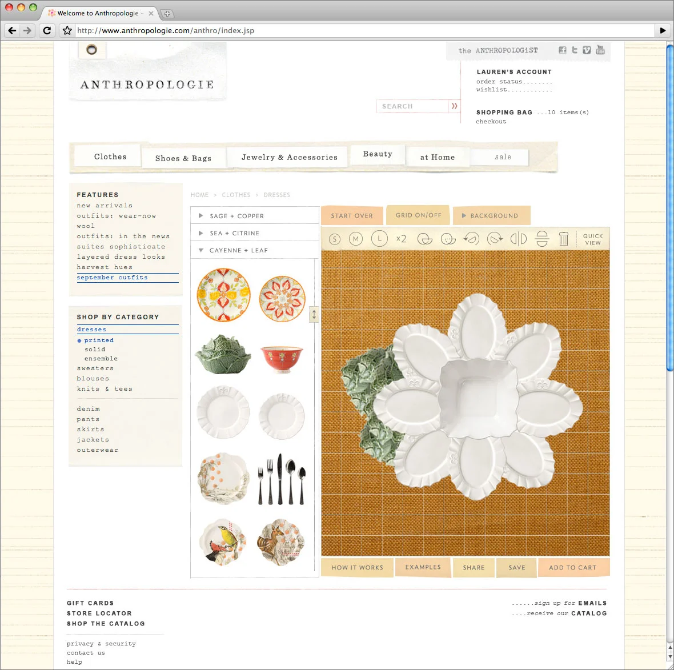Image resolution: width=674 pixels, height=670 pixels.
Task: Click the Save button
Action: tap(517, 568)
